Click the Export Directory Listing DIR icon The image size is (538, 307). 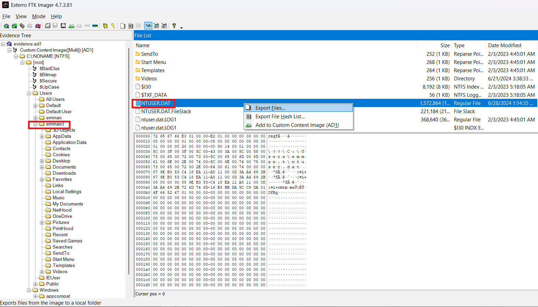click(138, 26)
